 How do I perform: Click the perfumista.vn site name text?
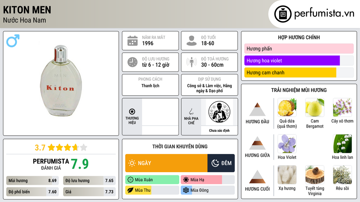[x=324, y=14]
